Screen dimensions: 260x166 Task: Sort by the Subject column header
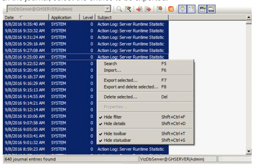(x=132, y=17)
